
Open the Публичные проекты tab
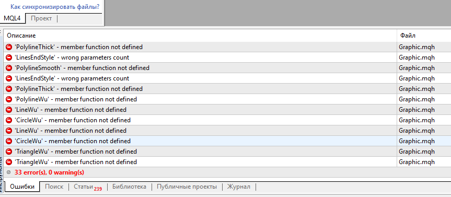(187, 187)
